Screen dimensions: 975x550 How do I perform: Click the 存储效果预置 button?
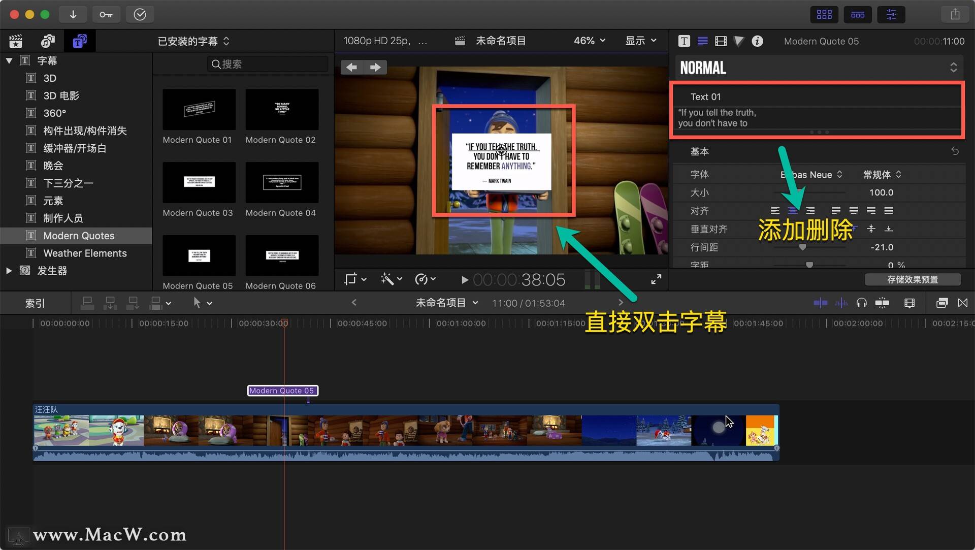click(913, 279)
